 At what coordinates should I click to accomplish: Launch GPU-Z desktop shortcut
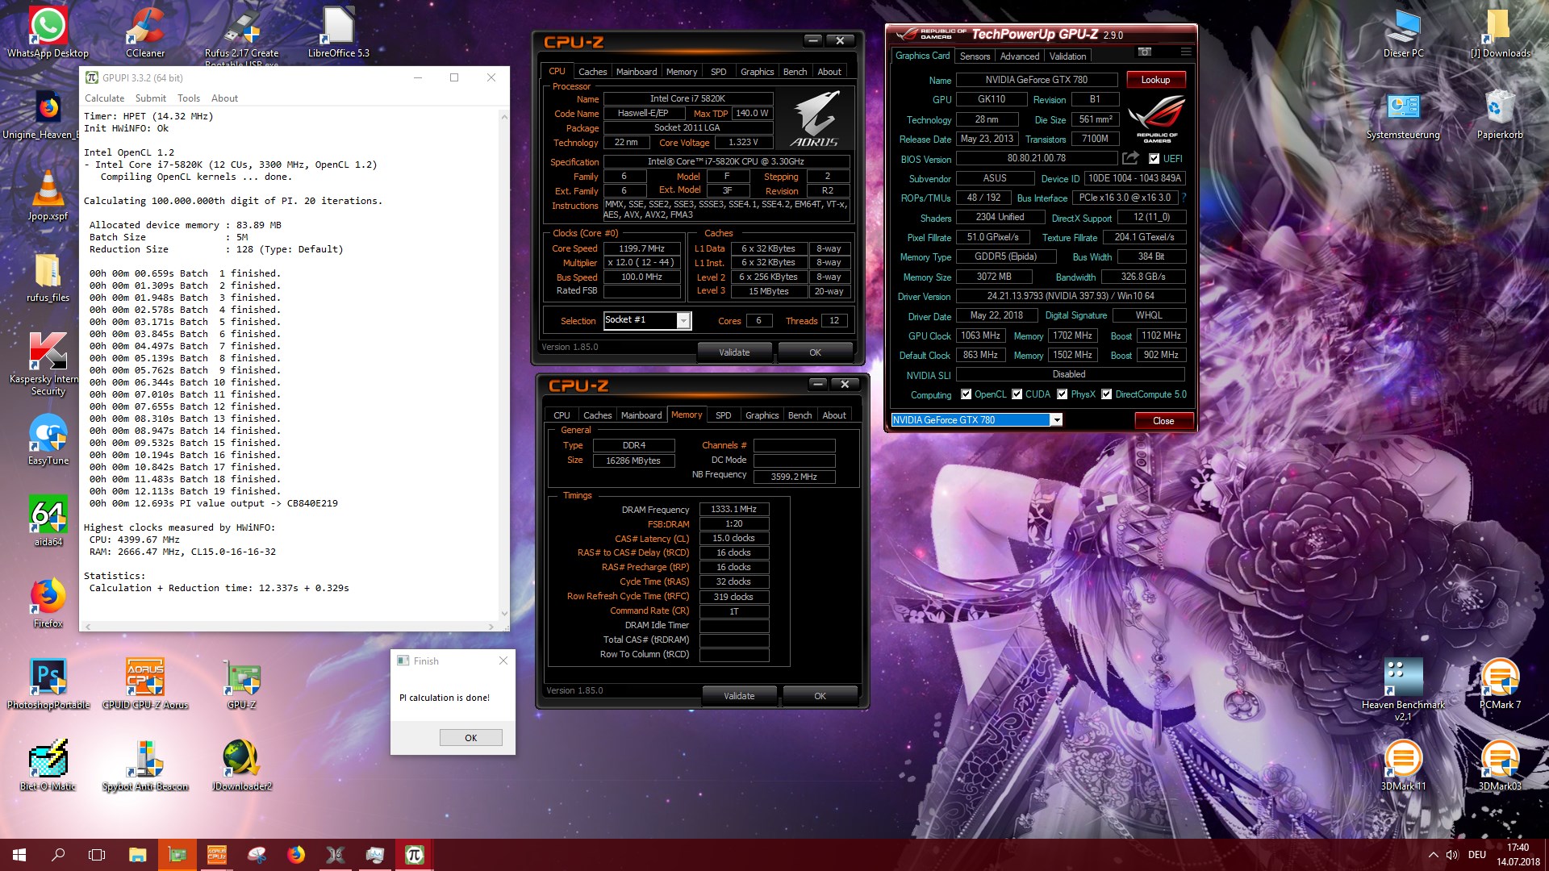[x=242, y=684]
